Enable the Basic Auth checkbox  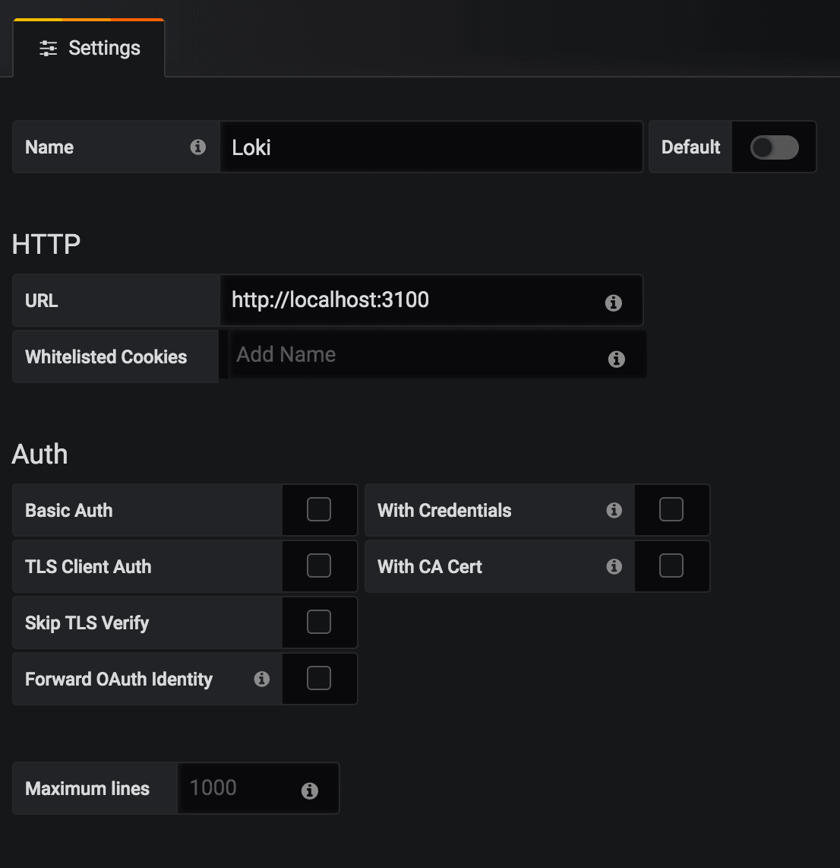coord(319,509)
